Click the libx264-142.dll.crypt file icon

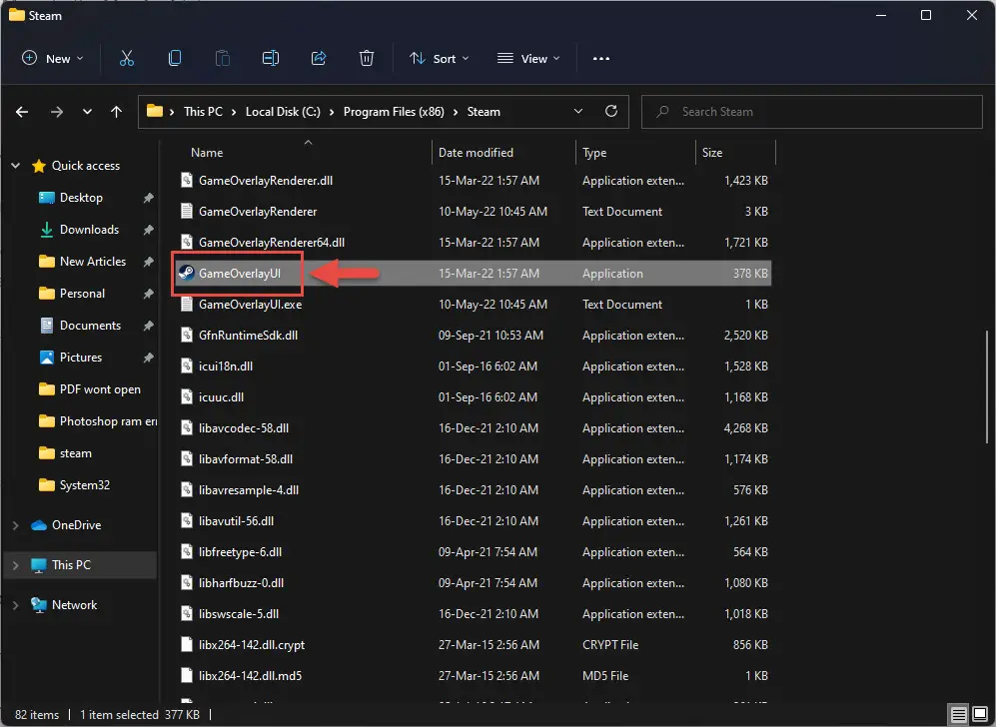(x=186, y=644)
